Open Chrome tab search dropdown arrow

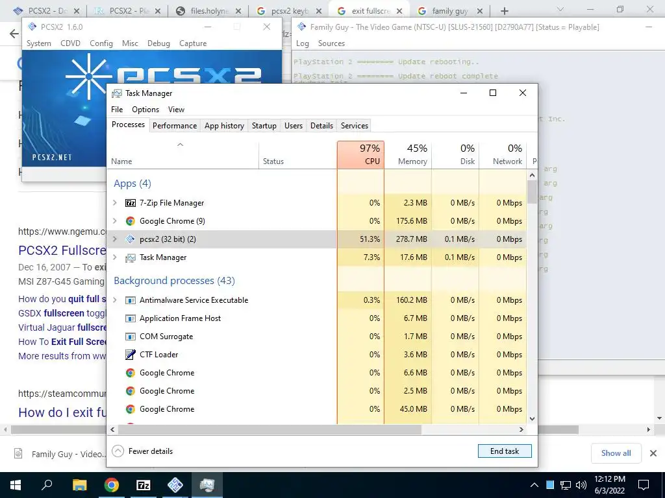pyautogui.click(x=560, y=9)
